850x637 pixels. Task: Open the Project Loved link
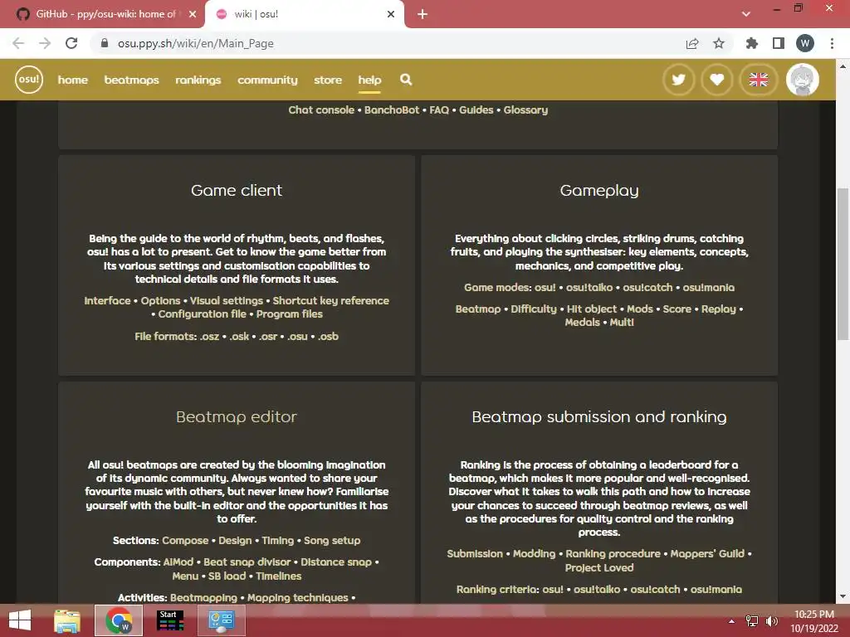599,567
